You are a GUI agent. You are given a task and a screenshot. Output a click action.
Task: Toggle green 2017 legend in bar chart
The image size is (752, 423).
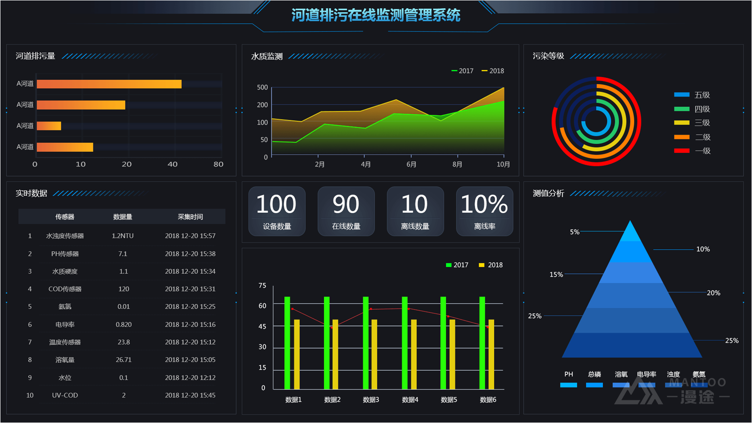tap(457, 265)
